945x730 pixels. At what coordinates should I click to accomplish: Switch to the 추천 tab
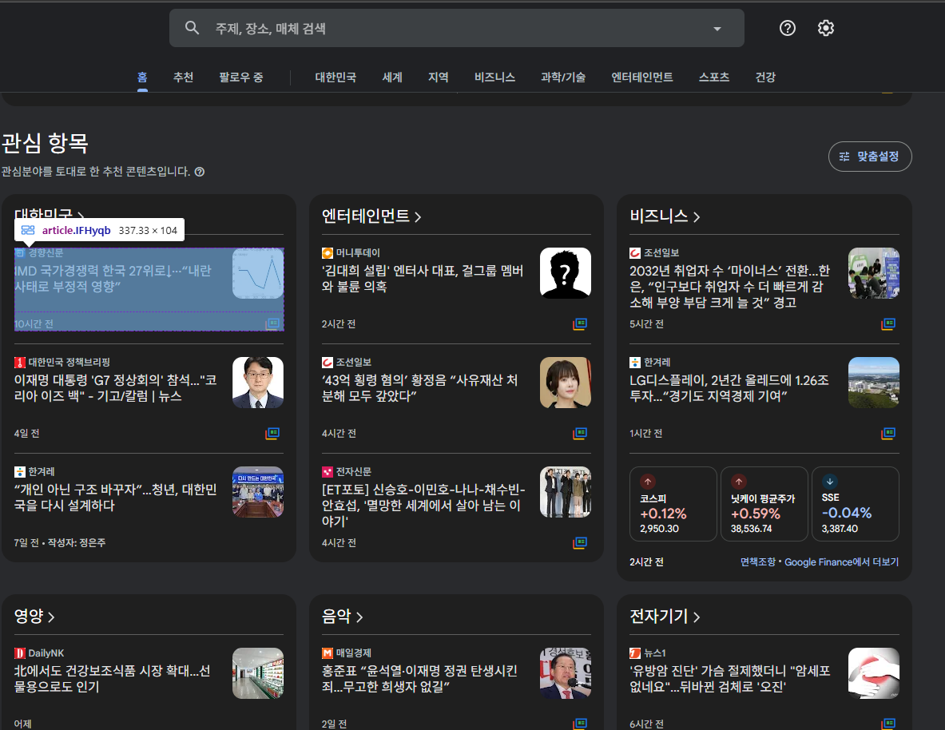[183, 77]
